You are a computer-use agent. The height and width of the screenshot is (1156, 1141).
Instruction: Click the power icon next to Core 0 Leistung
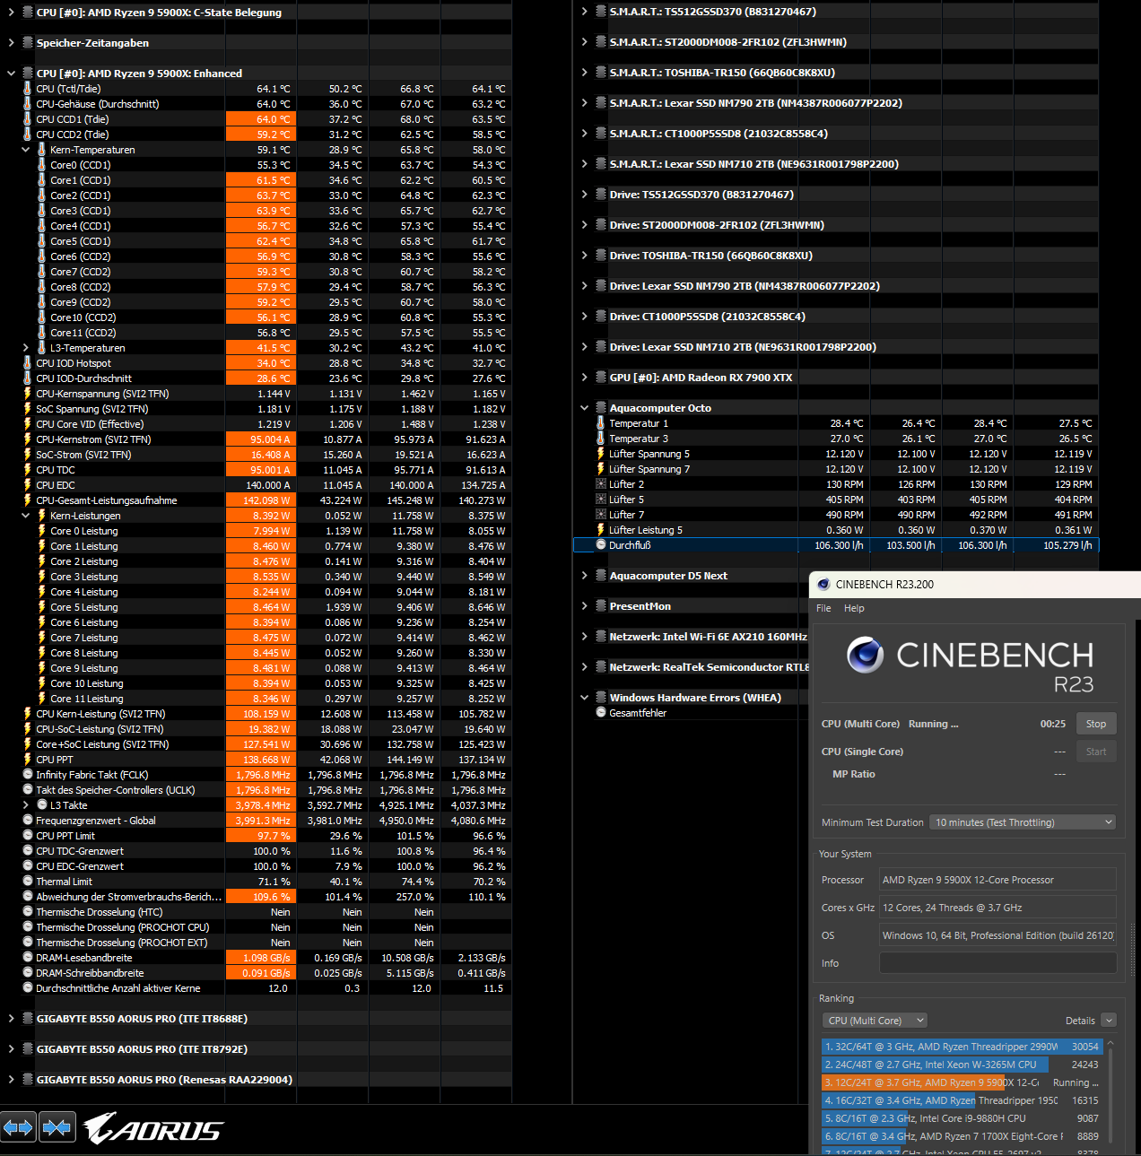click(41, 531)
